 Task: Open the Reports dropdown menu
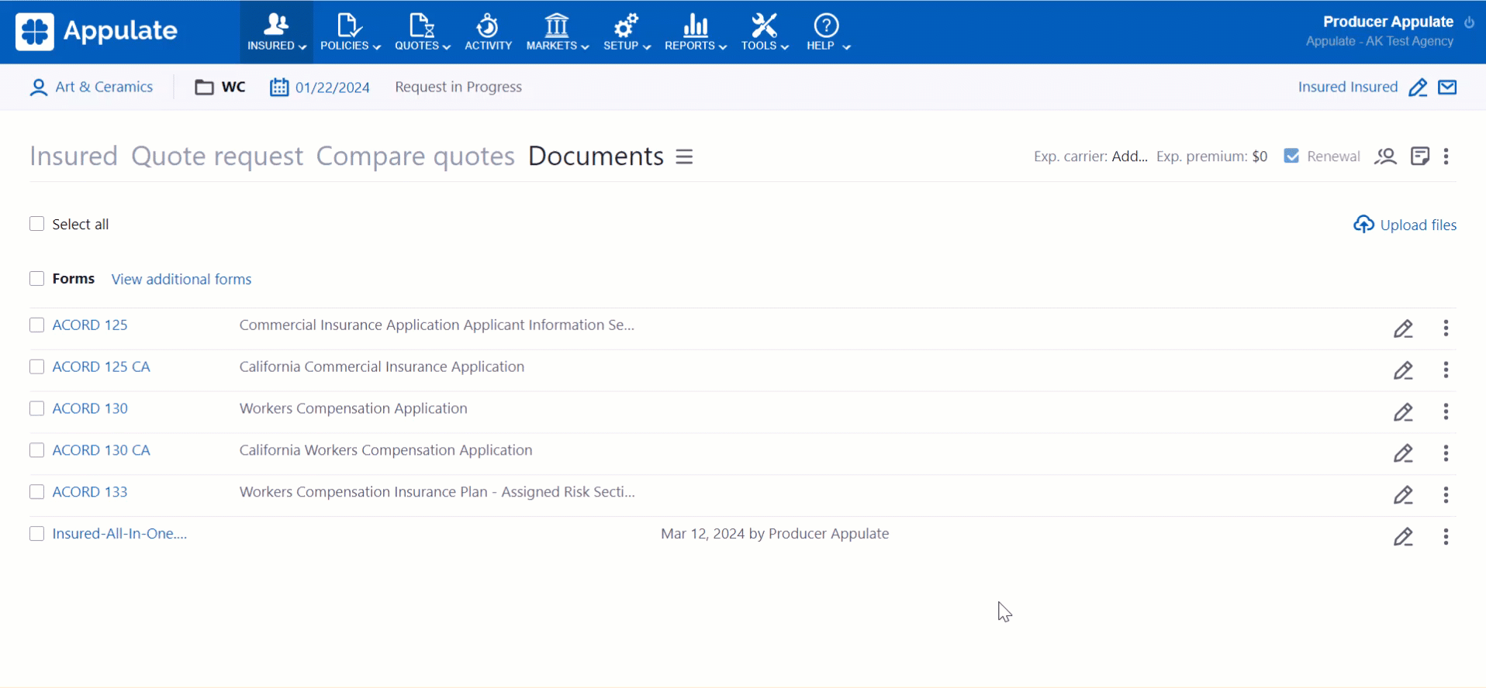695,32
